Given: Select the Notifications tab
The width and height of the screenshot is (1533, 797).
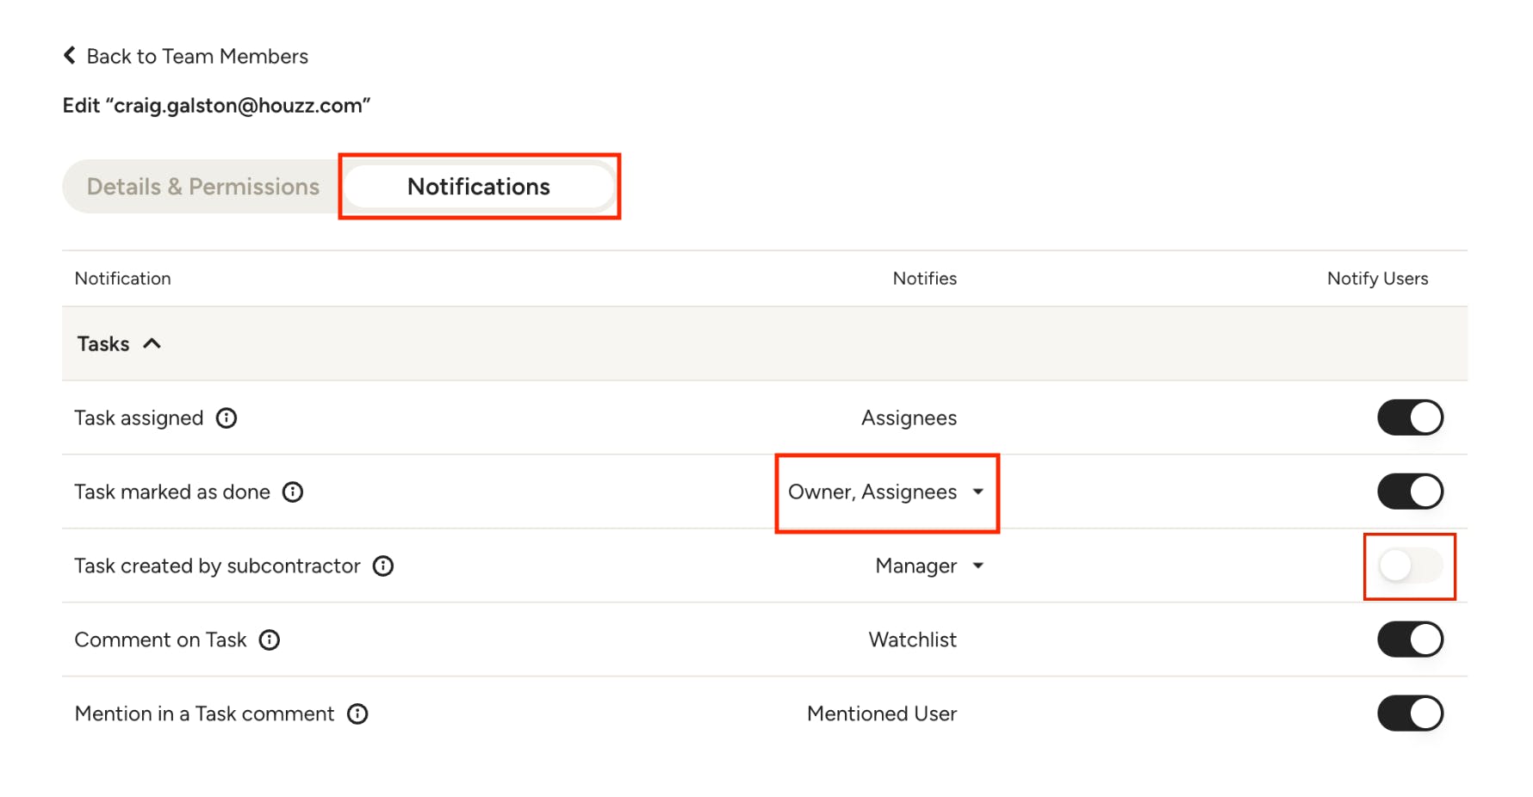Looking at the screenshot, I should [x=479, y=187].
